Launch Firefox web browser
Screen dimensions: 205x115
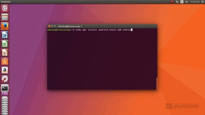click(5, 26)
